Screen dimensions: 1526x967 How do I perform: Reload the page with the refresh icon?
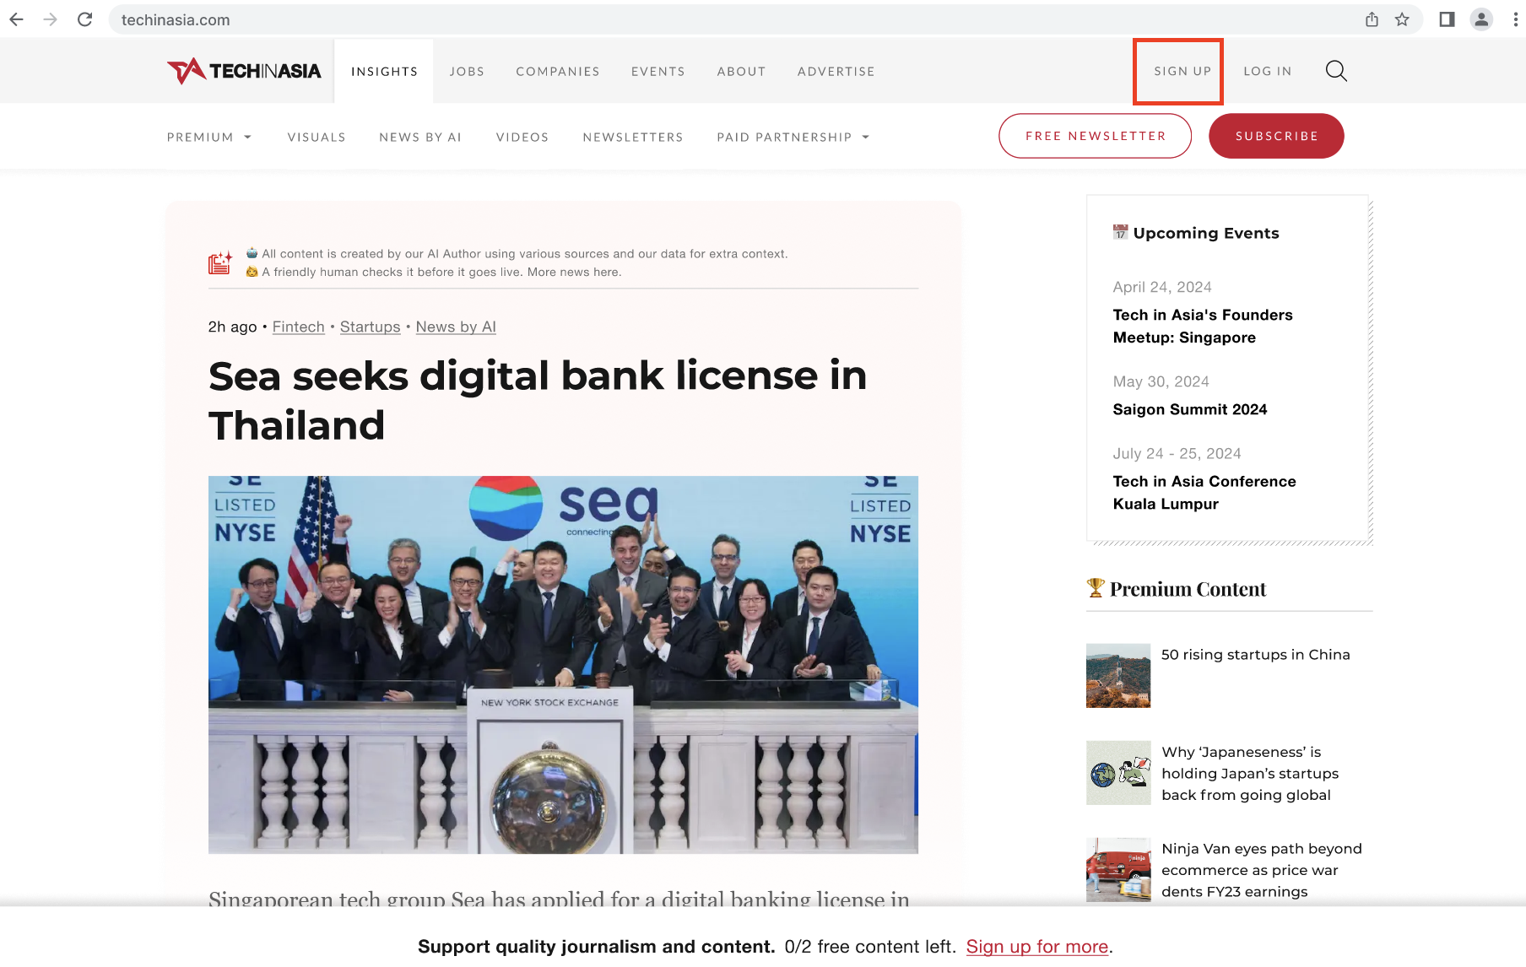pos(84,19)
